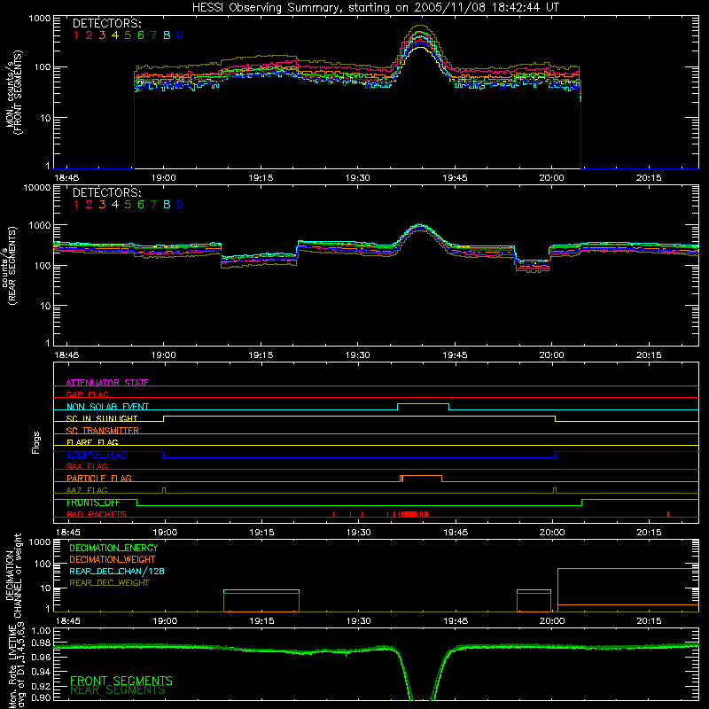This screenshot has height=709, width=709.
Task: Click the REAR SEGMENTS legend text in livetime plot
Action: pyautogui.click(x=118, y=690)
